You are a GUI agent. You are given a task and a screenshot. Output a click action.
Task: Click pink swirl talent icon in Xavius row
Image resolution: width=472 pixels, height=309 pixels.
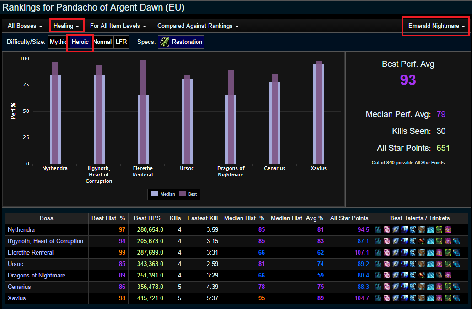[387, 298]
